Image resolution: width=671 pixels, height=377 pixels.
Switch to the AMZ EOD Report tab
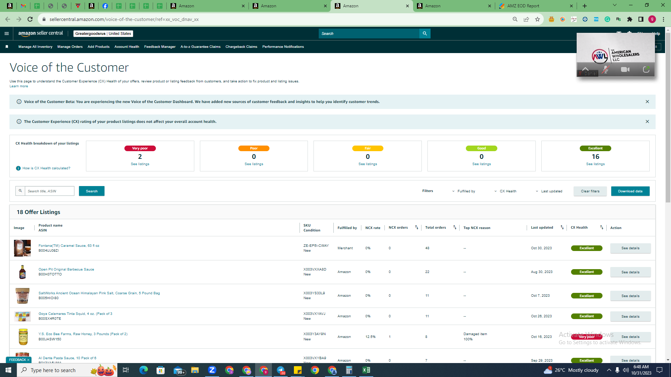click(x=536, y=6)
